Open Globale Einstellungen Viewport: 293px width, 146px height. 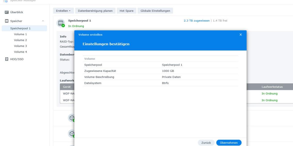click(x=155, y=11)
